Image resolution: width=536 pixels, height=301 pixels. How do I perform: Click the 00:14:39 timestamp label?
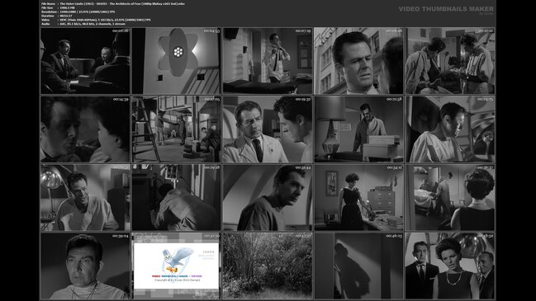pos(121,99)
